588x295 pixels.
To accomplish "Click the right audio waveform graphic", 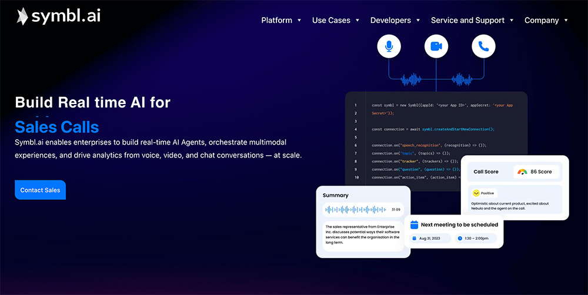I will click(x=462, y=79).
